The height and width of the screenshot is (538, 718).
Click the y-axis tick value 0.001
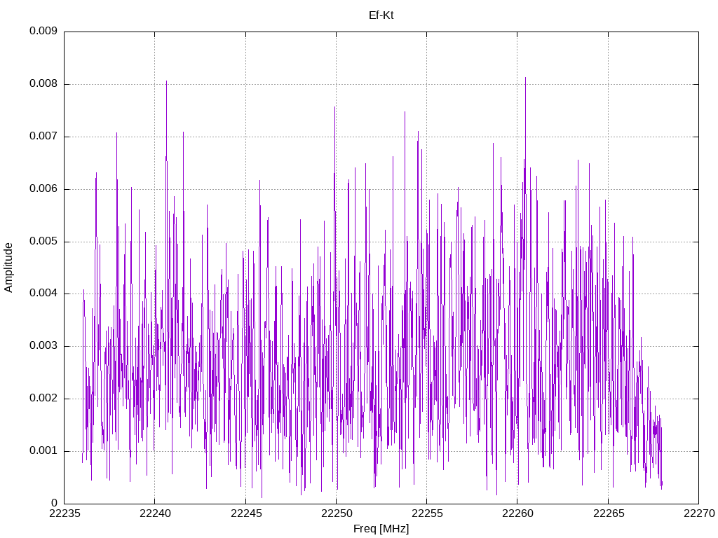43,451
